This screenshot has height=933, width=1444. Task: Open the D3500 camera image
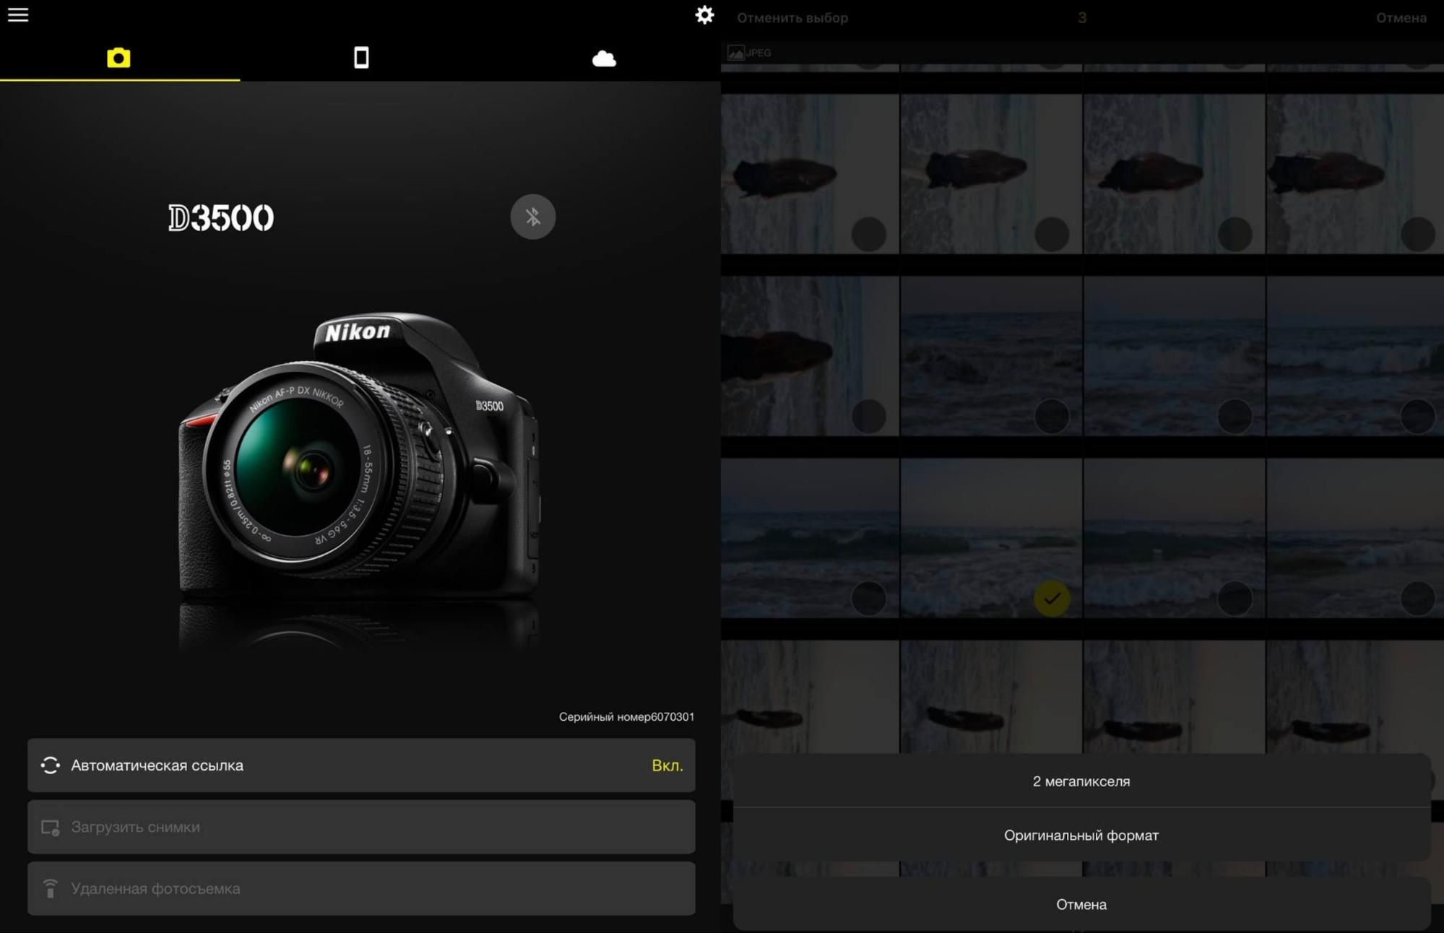(x=359, y=462)
